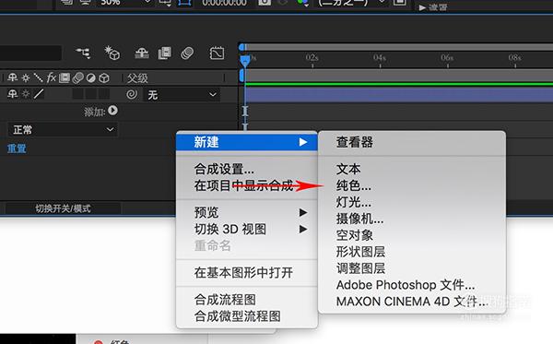Open the Graph Editor icon
Screen dimensions: 553x344
click(x=217, y=53)
